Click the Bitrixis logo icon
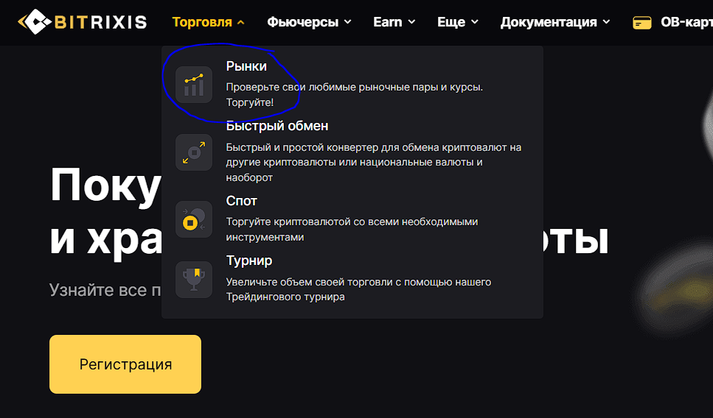Viewport: 713px width, 418px height. click(33, 22)
